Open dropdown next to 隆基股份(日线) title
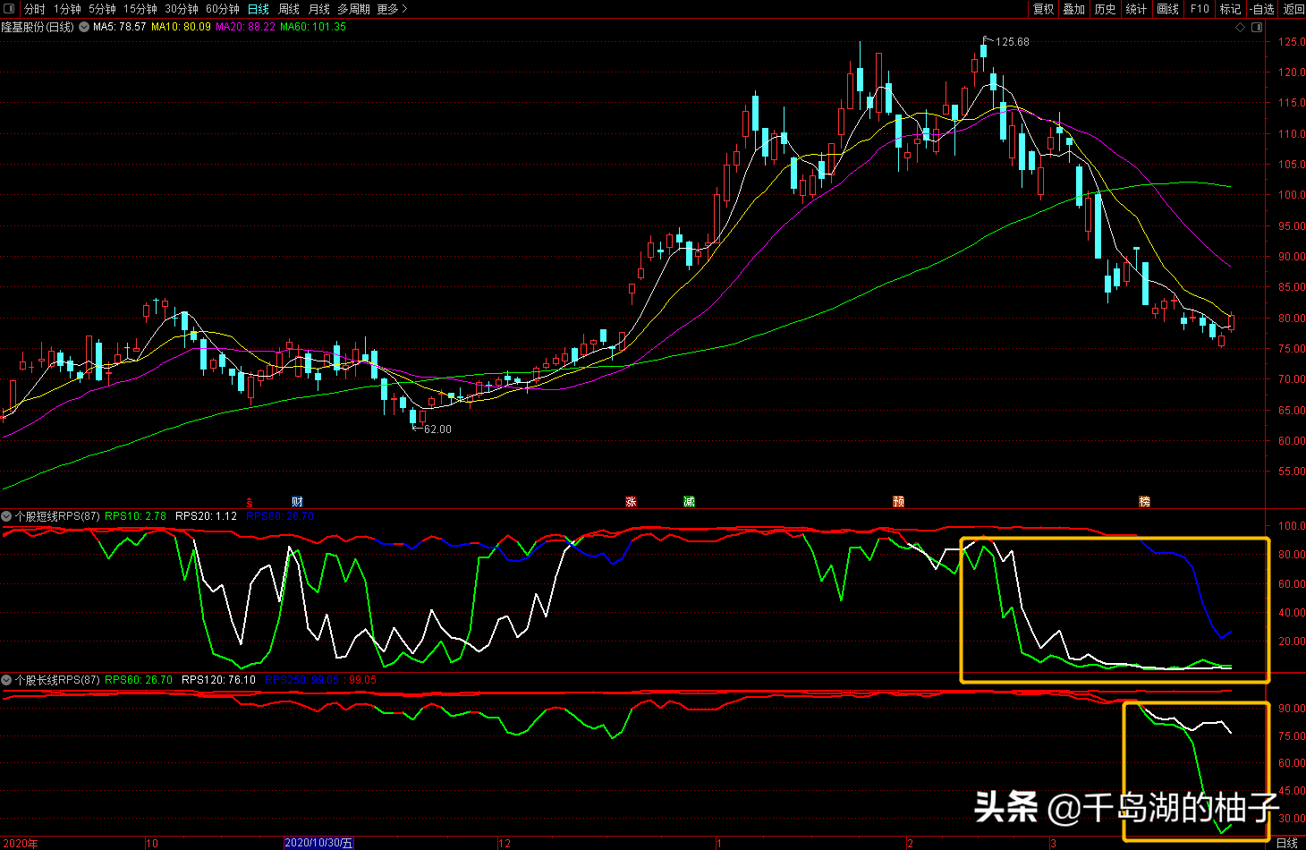 [x=84, y=27]
